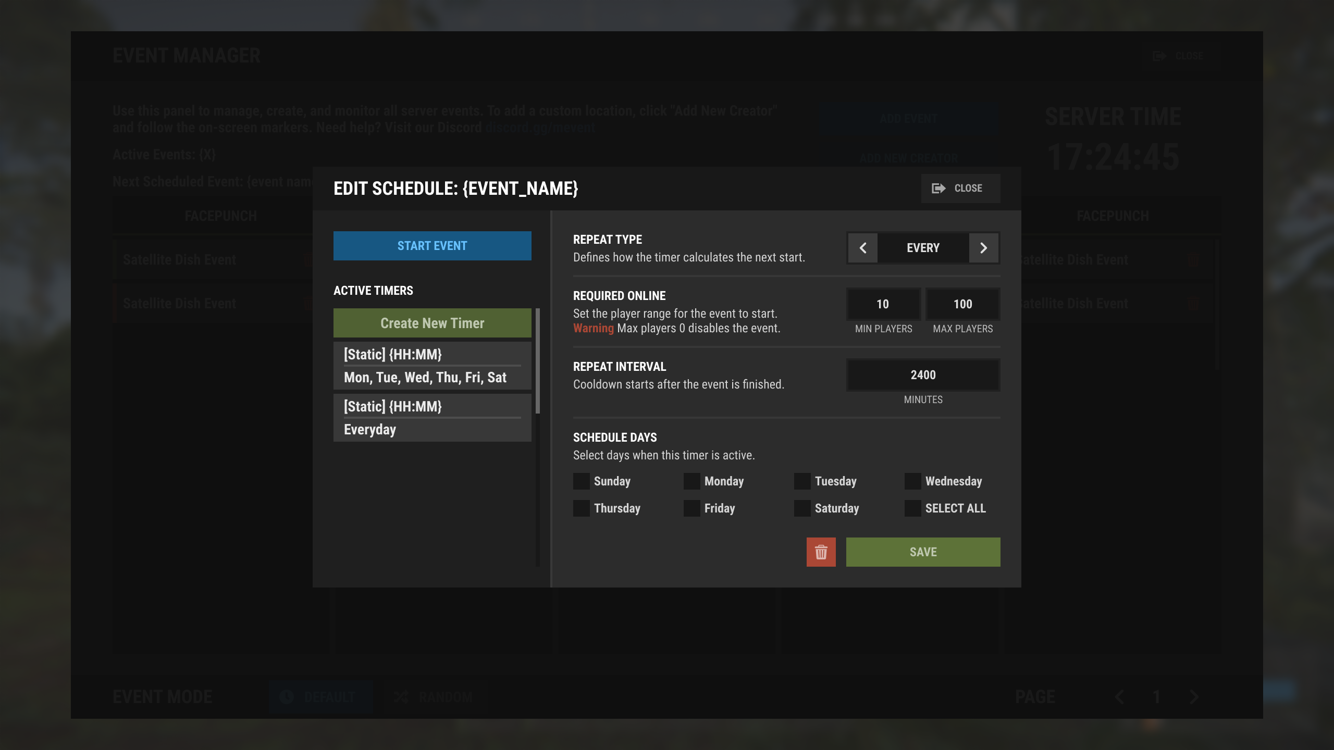
Task: Edit the Max Players value field
Action: coord(962,304)
